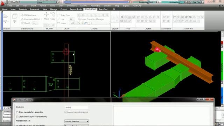Open the PractiCAD menu in menu bar

coord(137,6)
